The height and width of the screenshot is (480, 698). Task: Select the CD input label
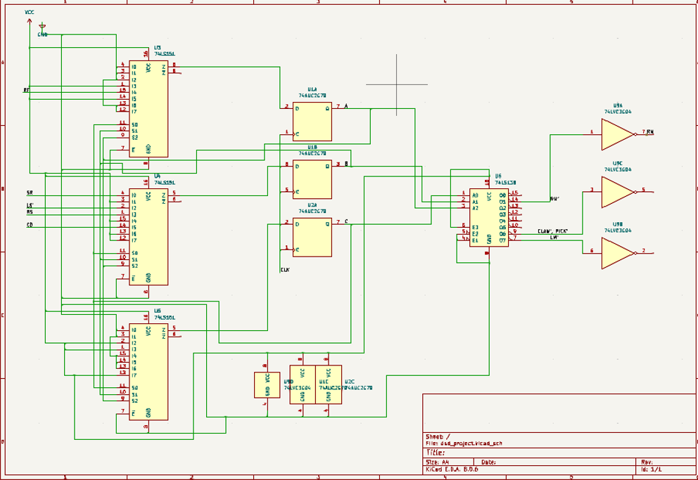(x=30, y=225)
